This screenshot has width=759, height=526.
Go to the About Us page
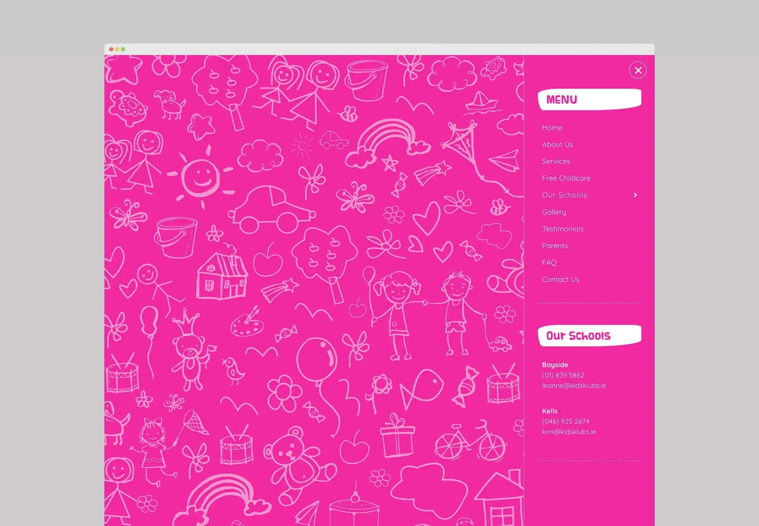pos(557,144)
